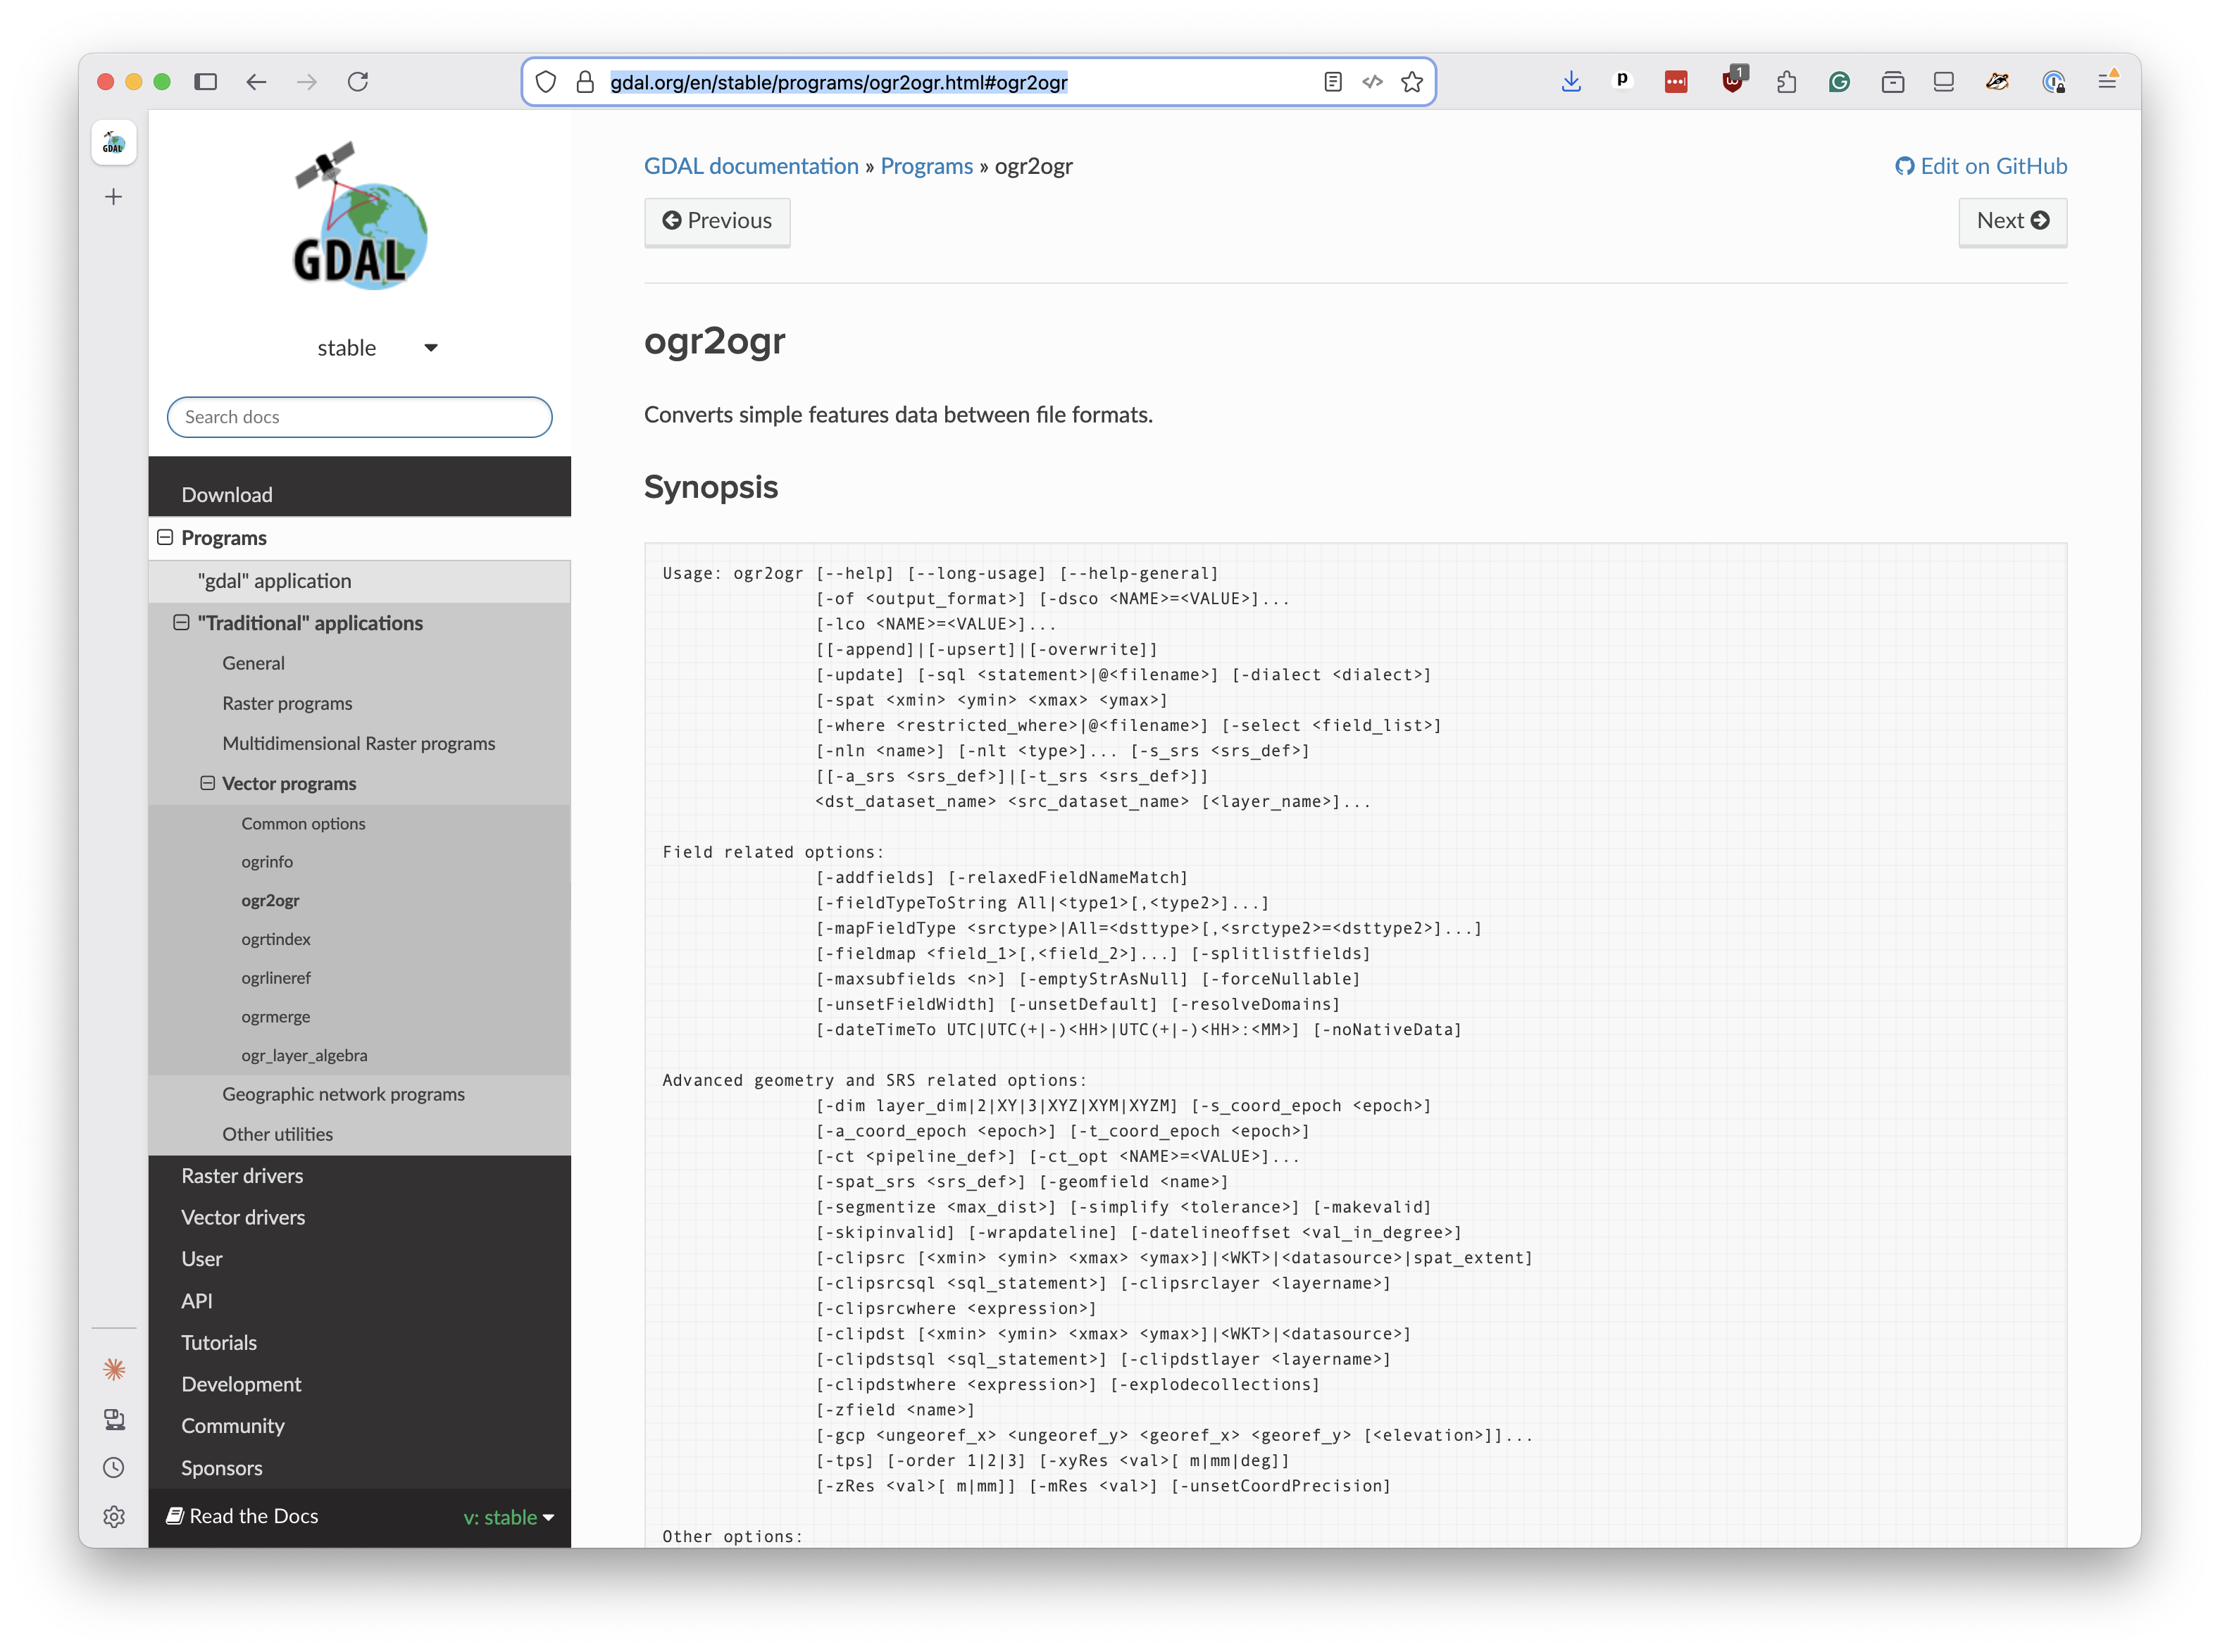Click the Search docs field

point(360,417)
